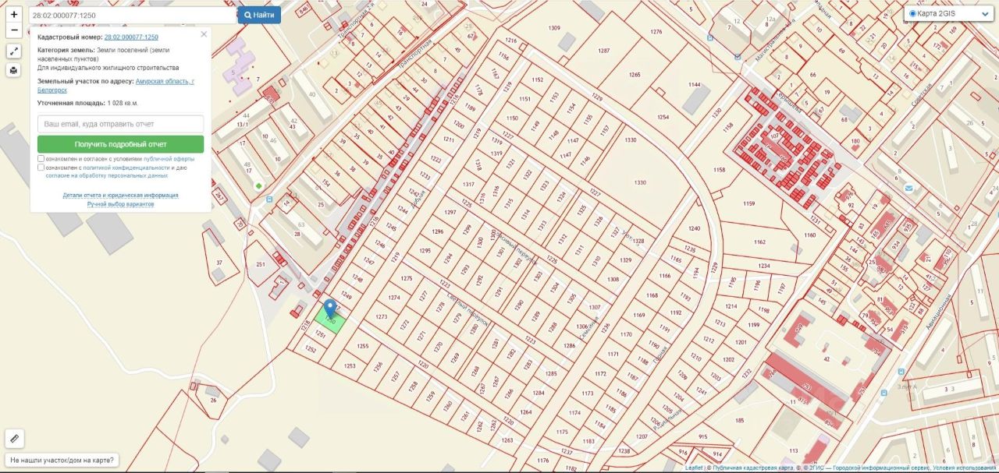Close the parcel info panel
This screenshot has height=473, width=999.
click(x=204, y=34)
